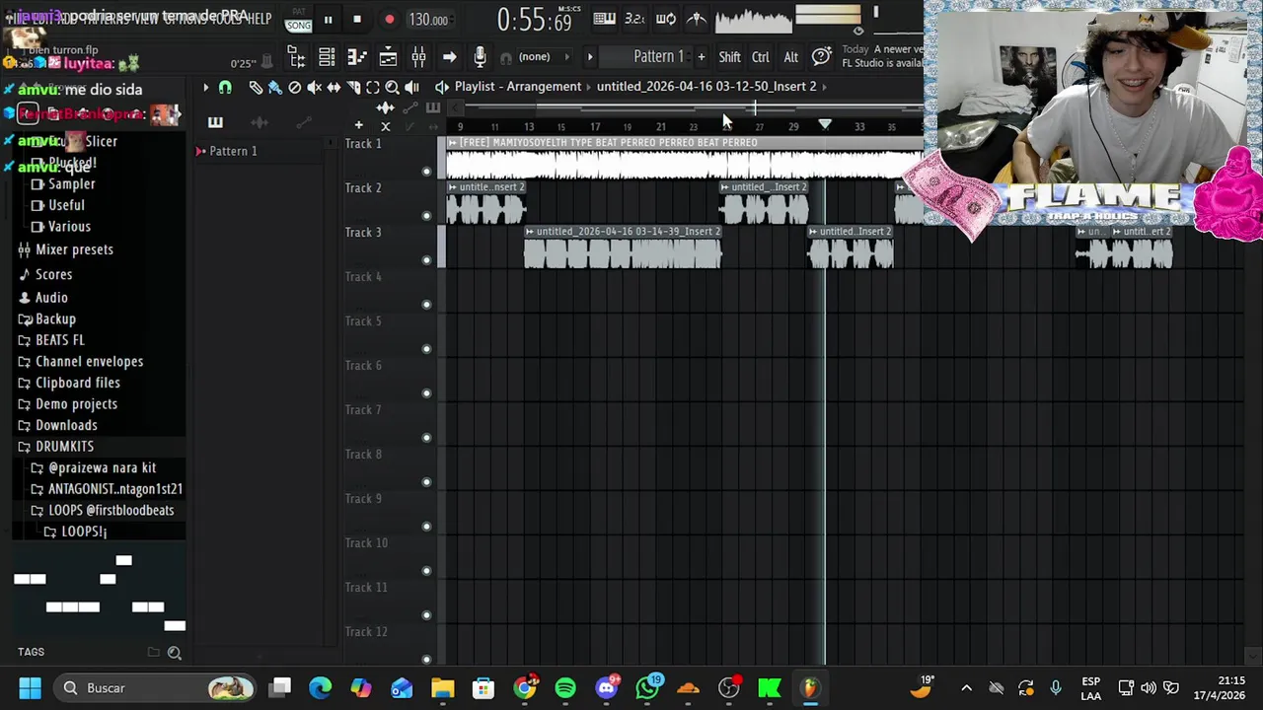Click the timeline playhead marker triangle

pyautogui.click(x=825, y=126)
